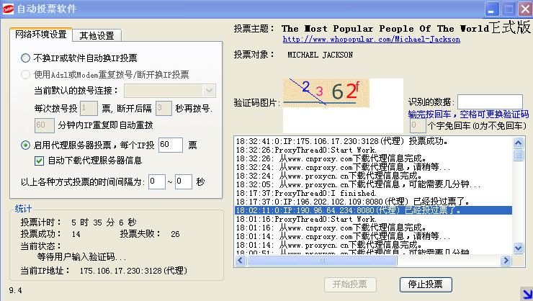Click the version number 9.4

point(15,290)
